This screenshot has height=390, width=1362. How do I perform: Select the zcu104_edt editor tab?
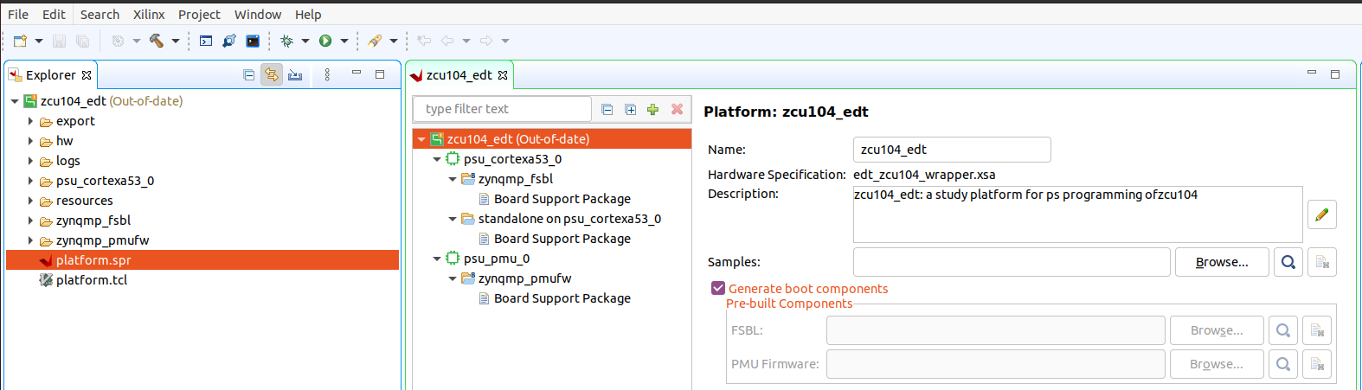click(459, 75)
